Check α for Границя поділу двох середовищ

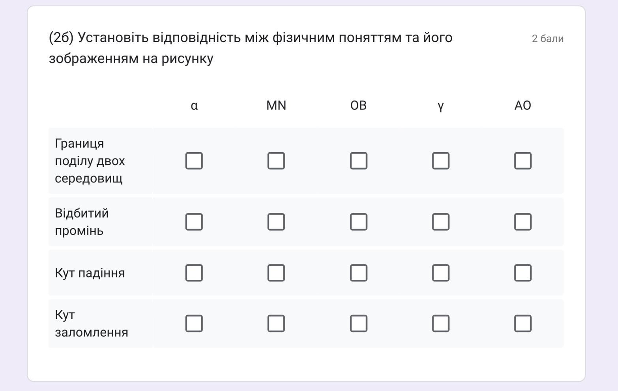[x=194, y=161]
